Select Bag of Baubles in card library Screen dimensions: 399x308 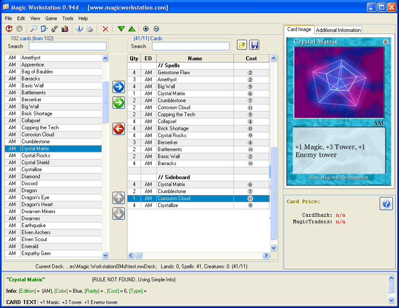(x=53, y=72)
